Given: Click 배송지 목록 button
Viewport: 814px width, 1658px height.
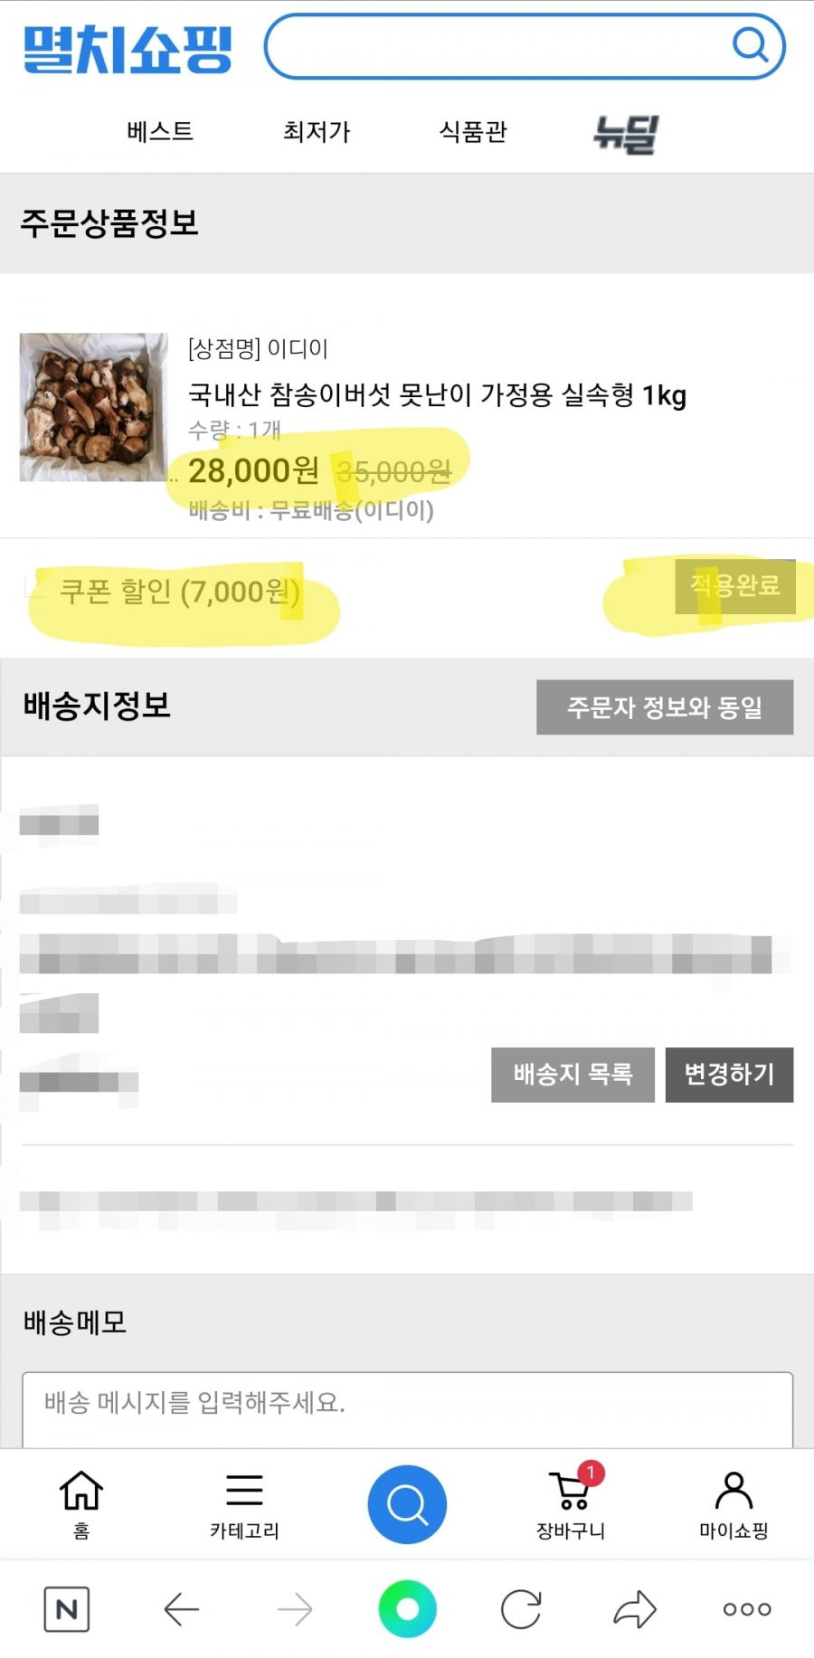Looking at the screenshot, I should [x=573, y=1075].
